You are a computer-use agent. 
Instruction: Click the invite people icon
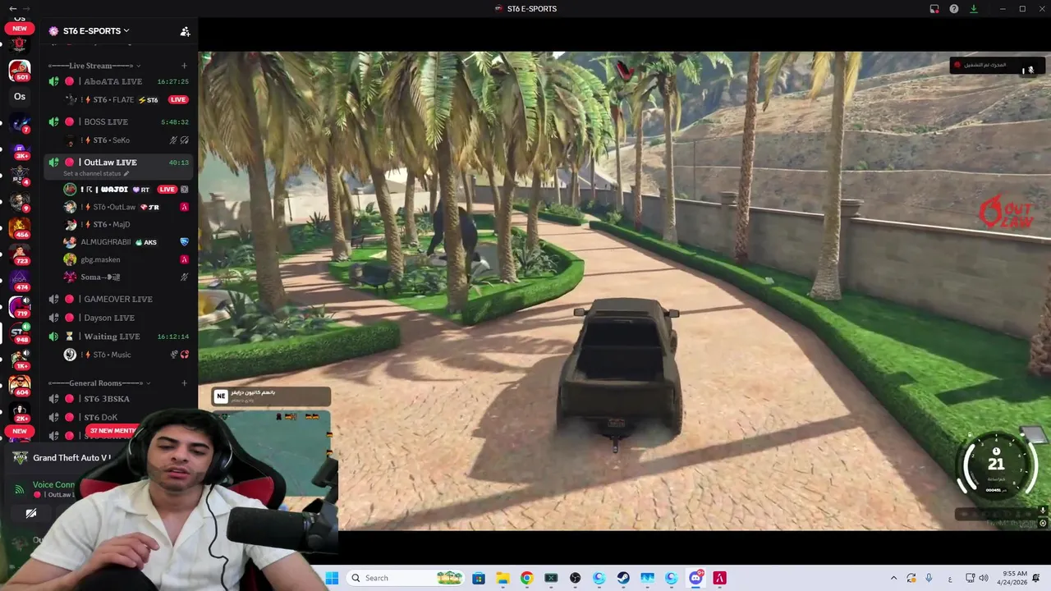coord(185,31)
